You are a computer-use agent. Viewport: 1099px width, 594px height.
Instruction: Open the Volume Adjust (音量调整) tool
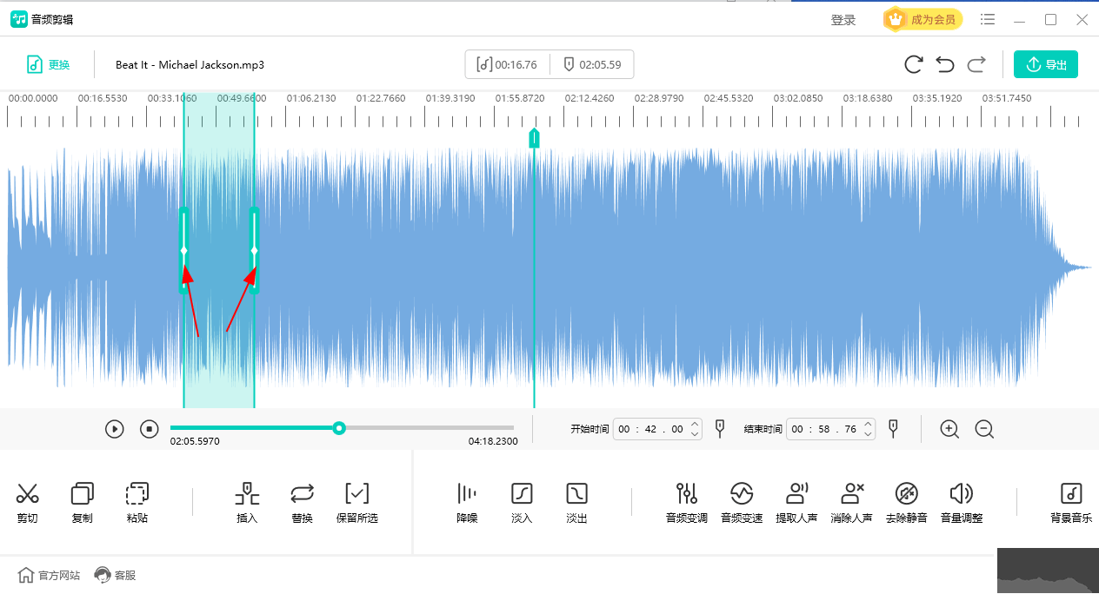coord(962,495)
